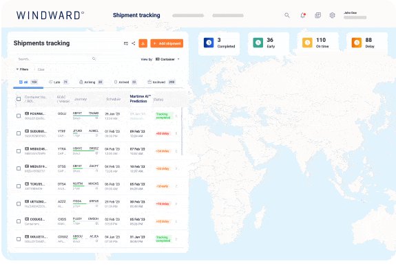The image size is (396, 268).
Task: Switch to the Late tab
Action: 59,82
